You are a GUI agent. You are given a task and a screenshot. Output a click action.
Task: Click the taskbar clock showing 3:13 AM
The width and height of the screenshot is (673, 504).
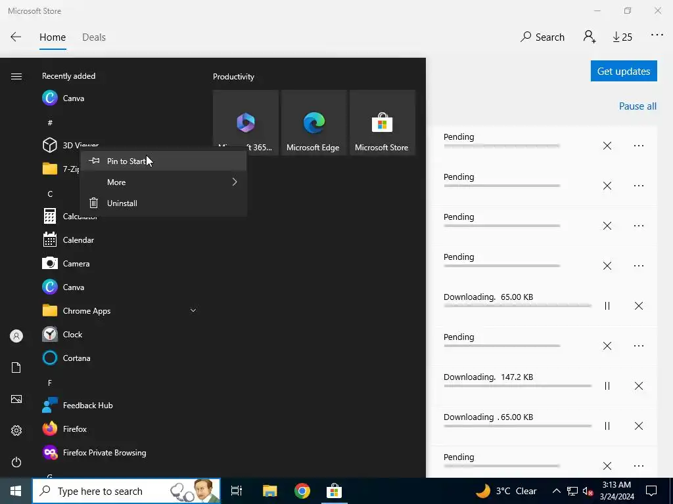click(617, 491)
